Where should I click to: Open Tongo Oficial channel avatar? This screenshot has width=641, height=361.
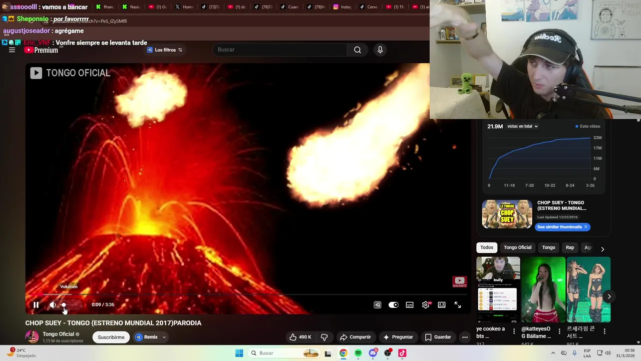pos(32,337)
